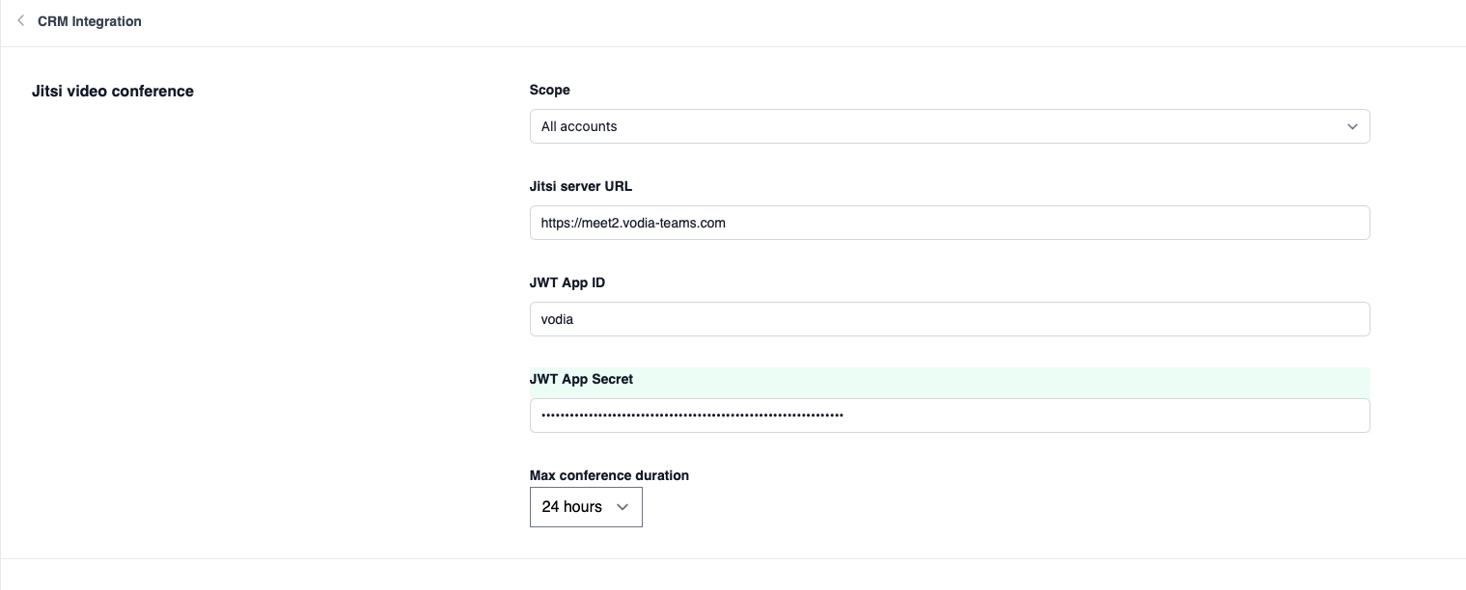This screenshot has width=1466, height=590.
Task: Click the chevron on the Scope dropdown
Action: click(x=1352, y=126)
